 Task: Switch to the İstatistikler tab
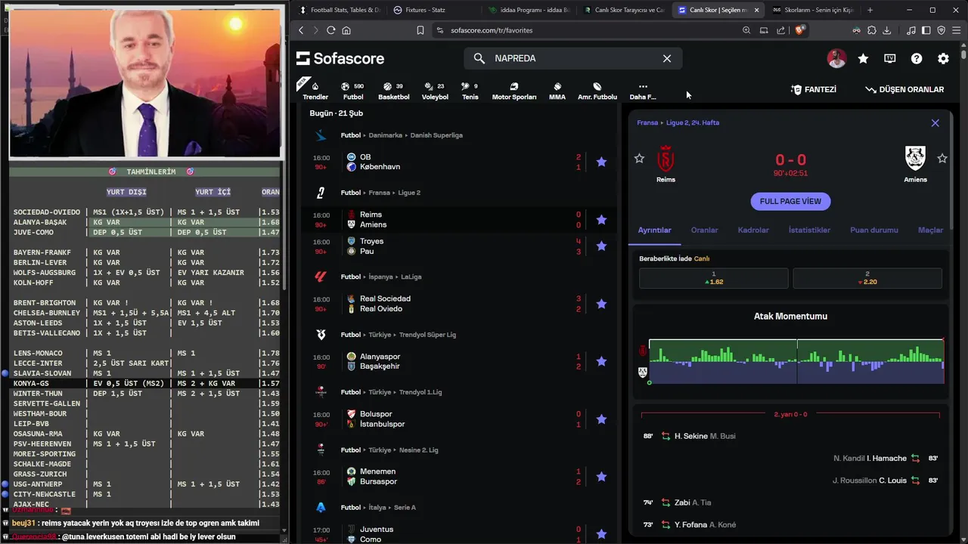(809, 230)
